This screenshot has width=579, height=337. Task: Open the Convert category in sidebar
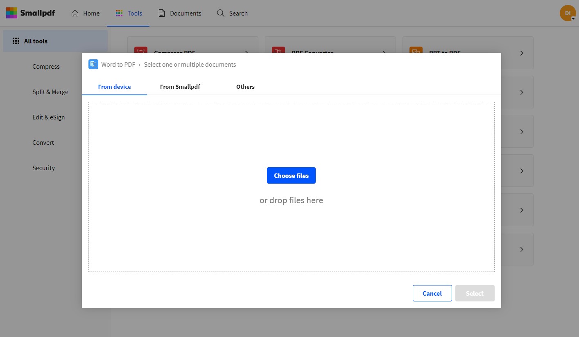(43, 142)
